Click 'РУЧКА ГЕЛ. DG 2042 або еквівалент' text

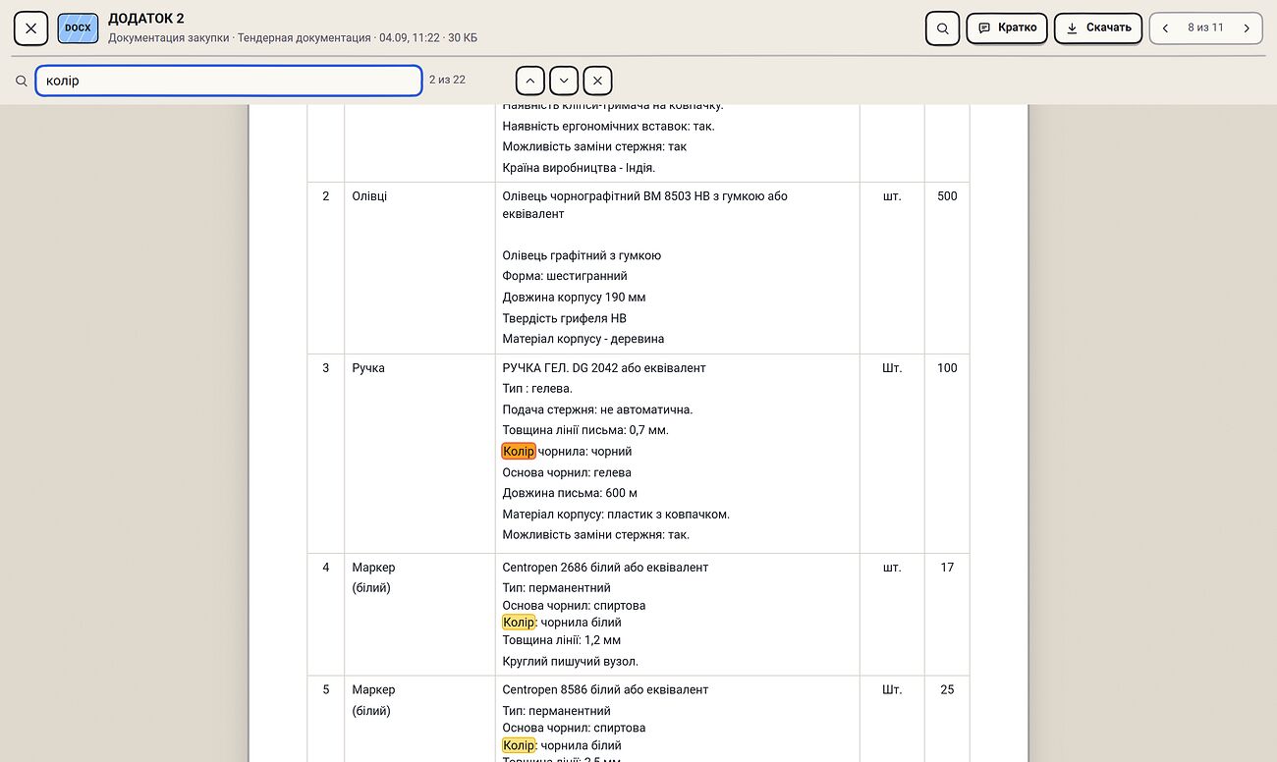click(604, 368)
